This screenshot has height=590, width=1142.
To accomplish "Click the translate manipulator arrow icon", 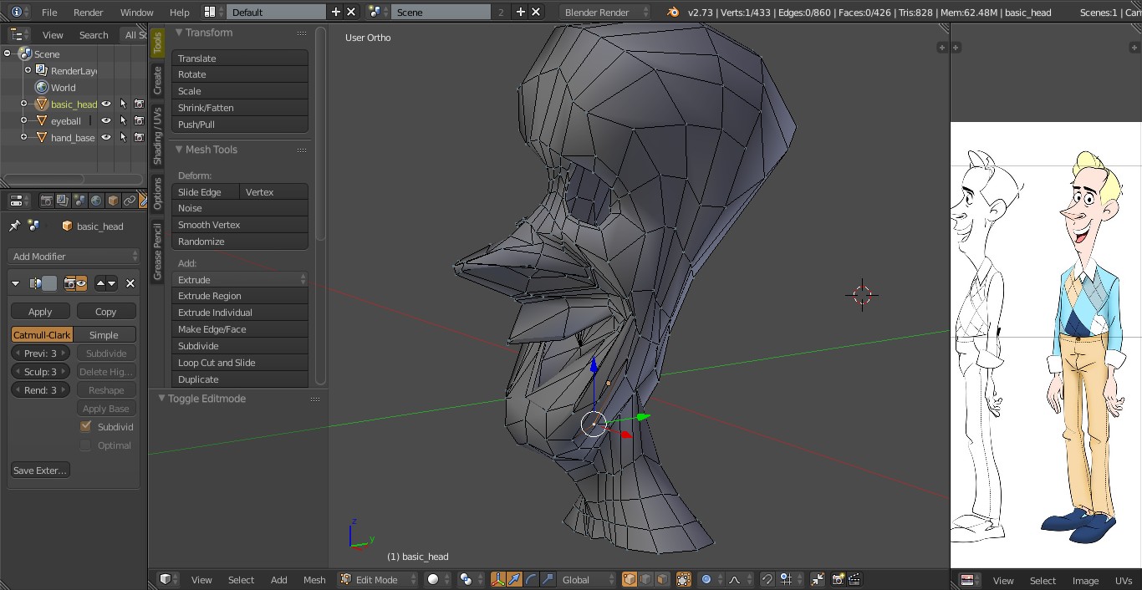I will tap(515, 579).
